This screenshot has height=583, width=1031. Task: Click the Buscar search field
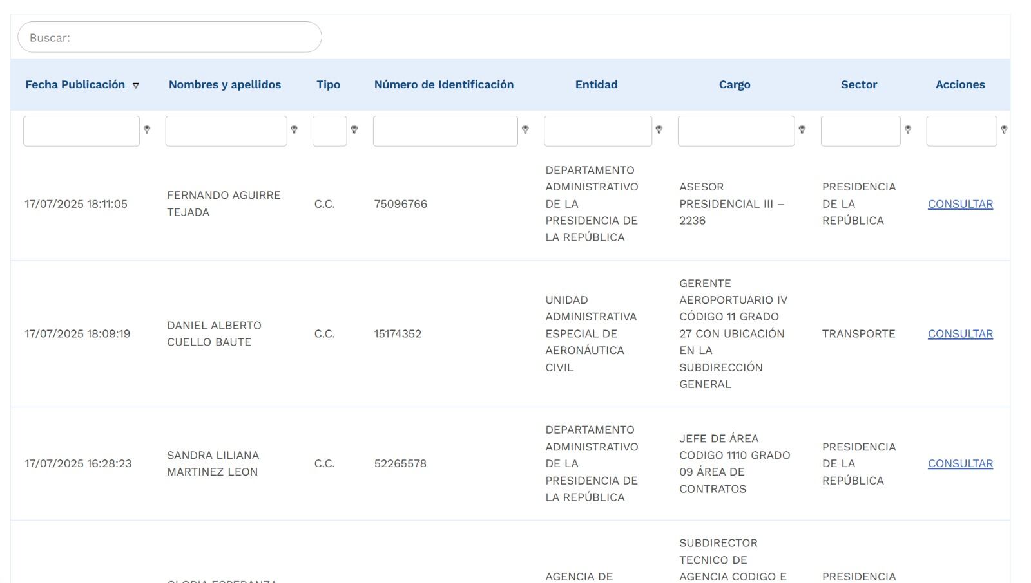coord(169,37)
